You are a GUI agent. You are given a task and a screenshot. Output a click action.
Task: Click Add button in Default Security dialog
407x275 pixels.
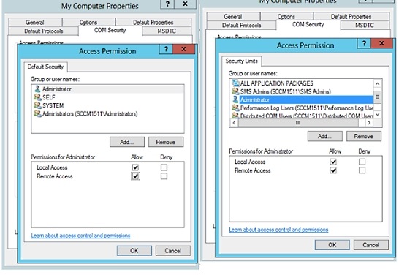click(127, 142)
